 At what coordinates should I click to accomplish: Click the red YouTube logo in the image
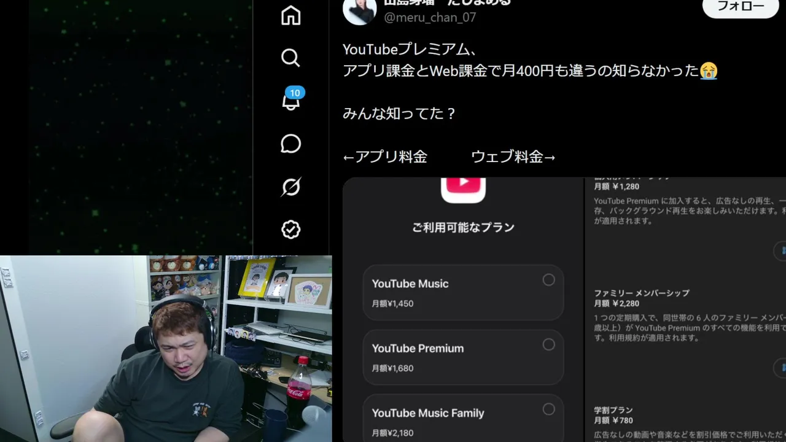pos(463,188)
